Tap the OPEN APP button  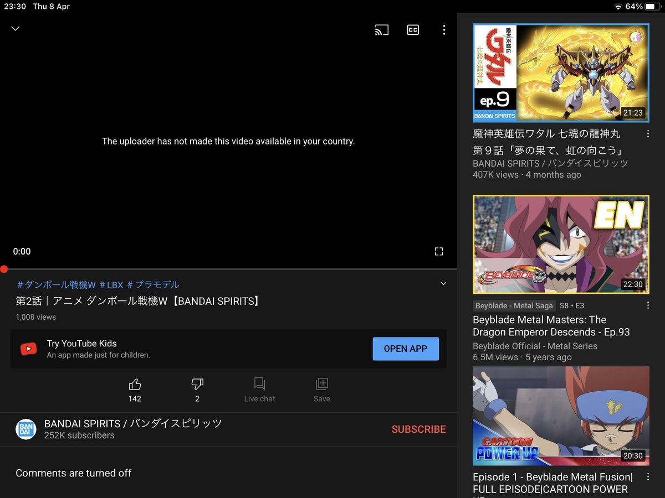[406, 349]
